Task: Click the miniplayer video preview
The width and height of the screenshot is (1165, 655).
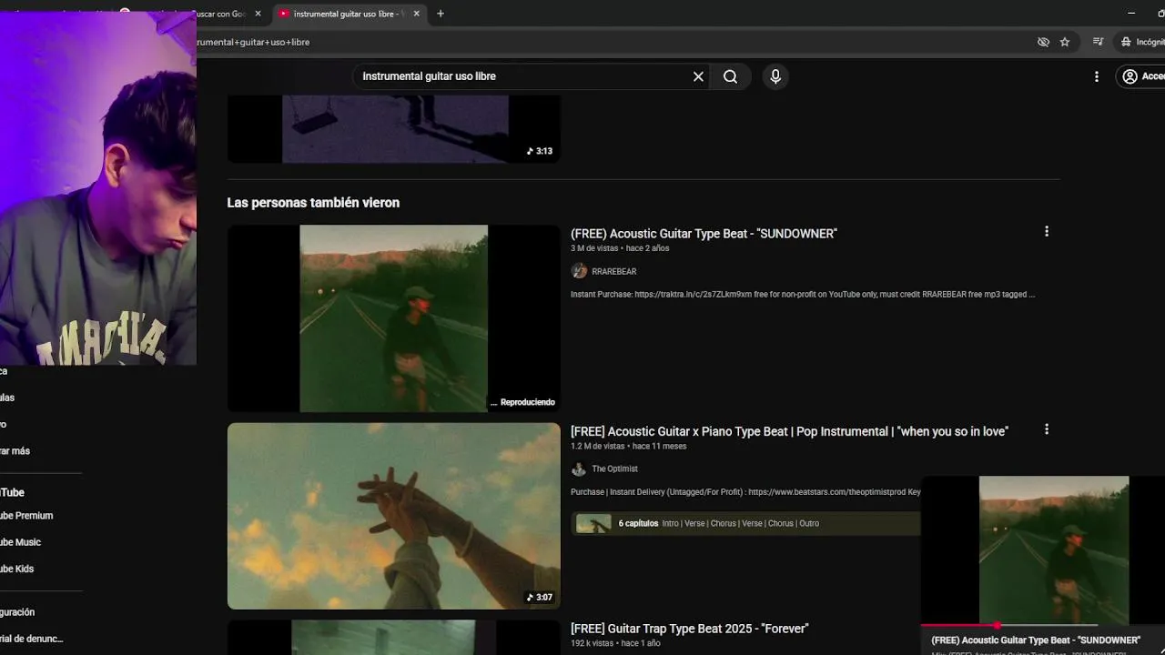Action: coord(1043,550)
